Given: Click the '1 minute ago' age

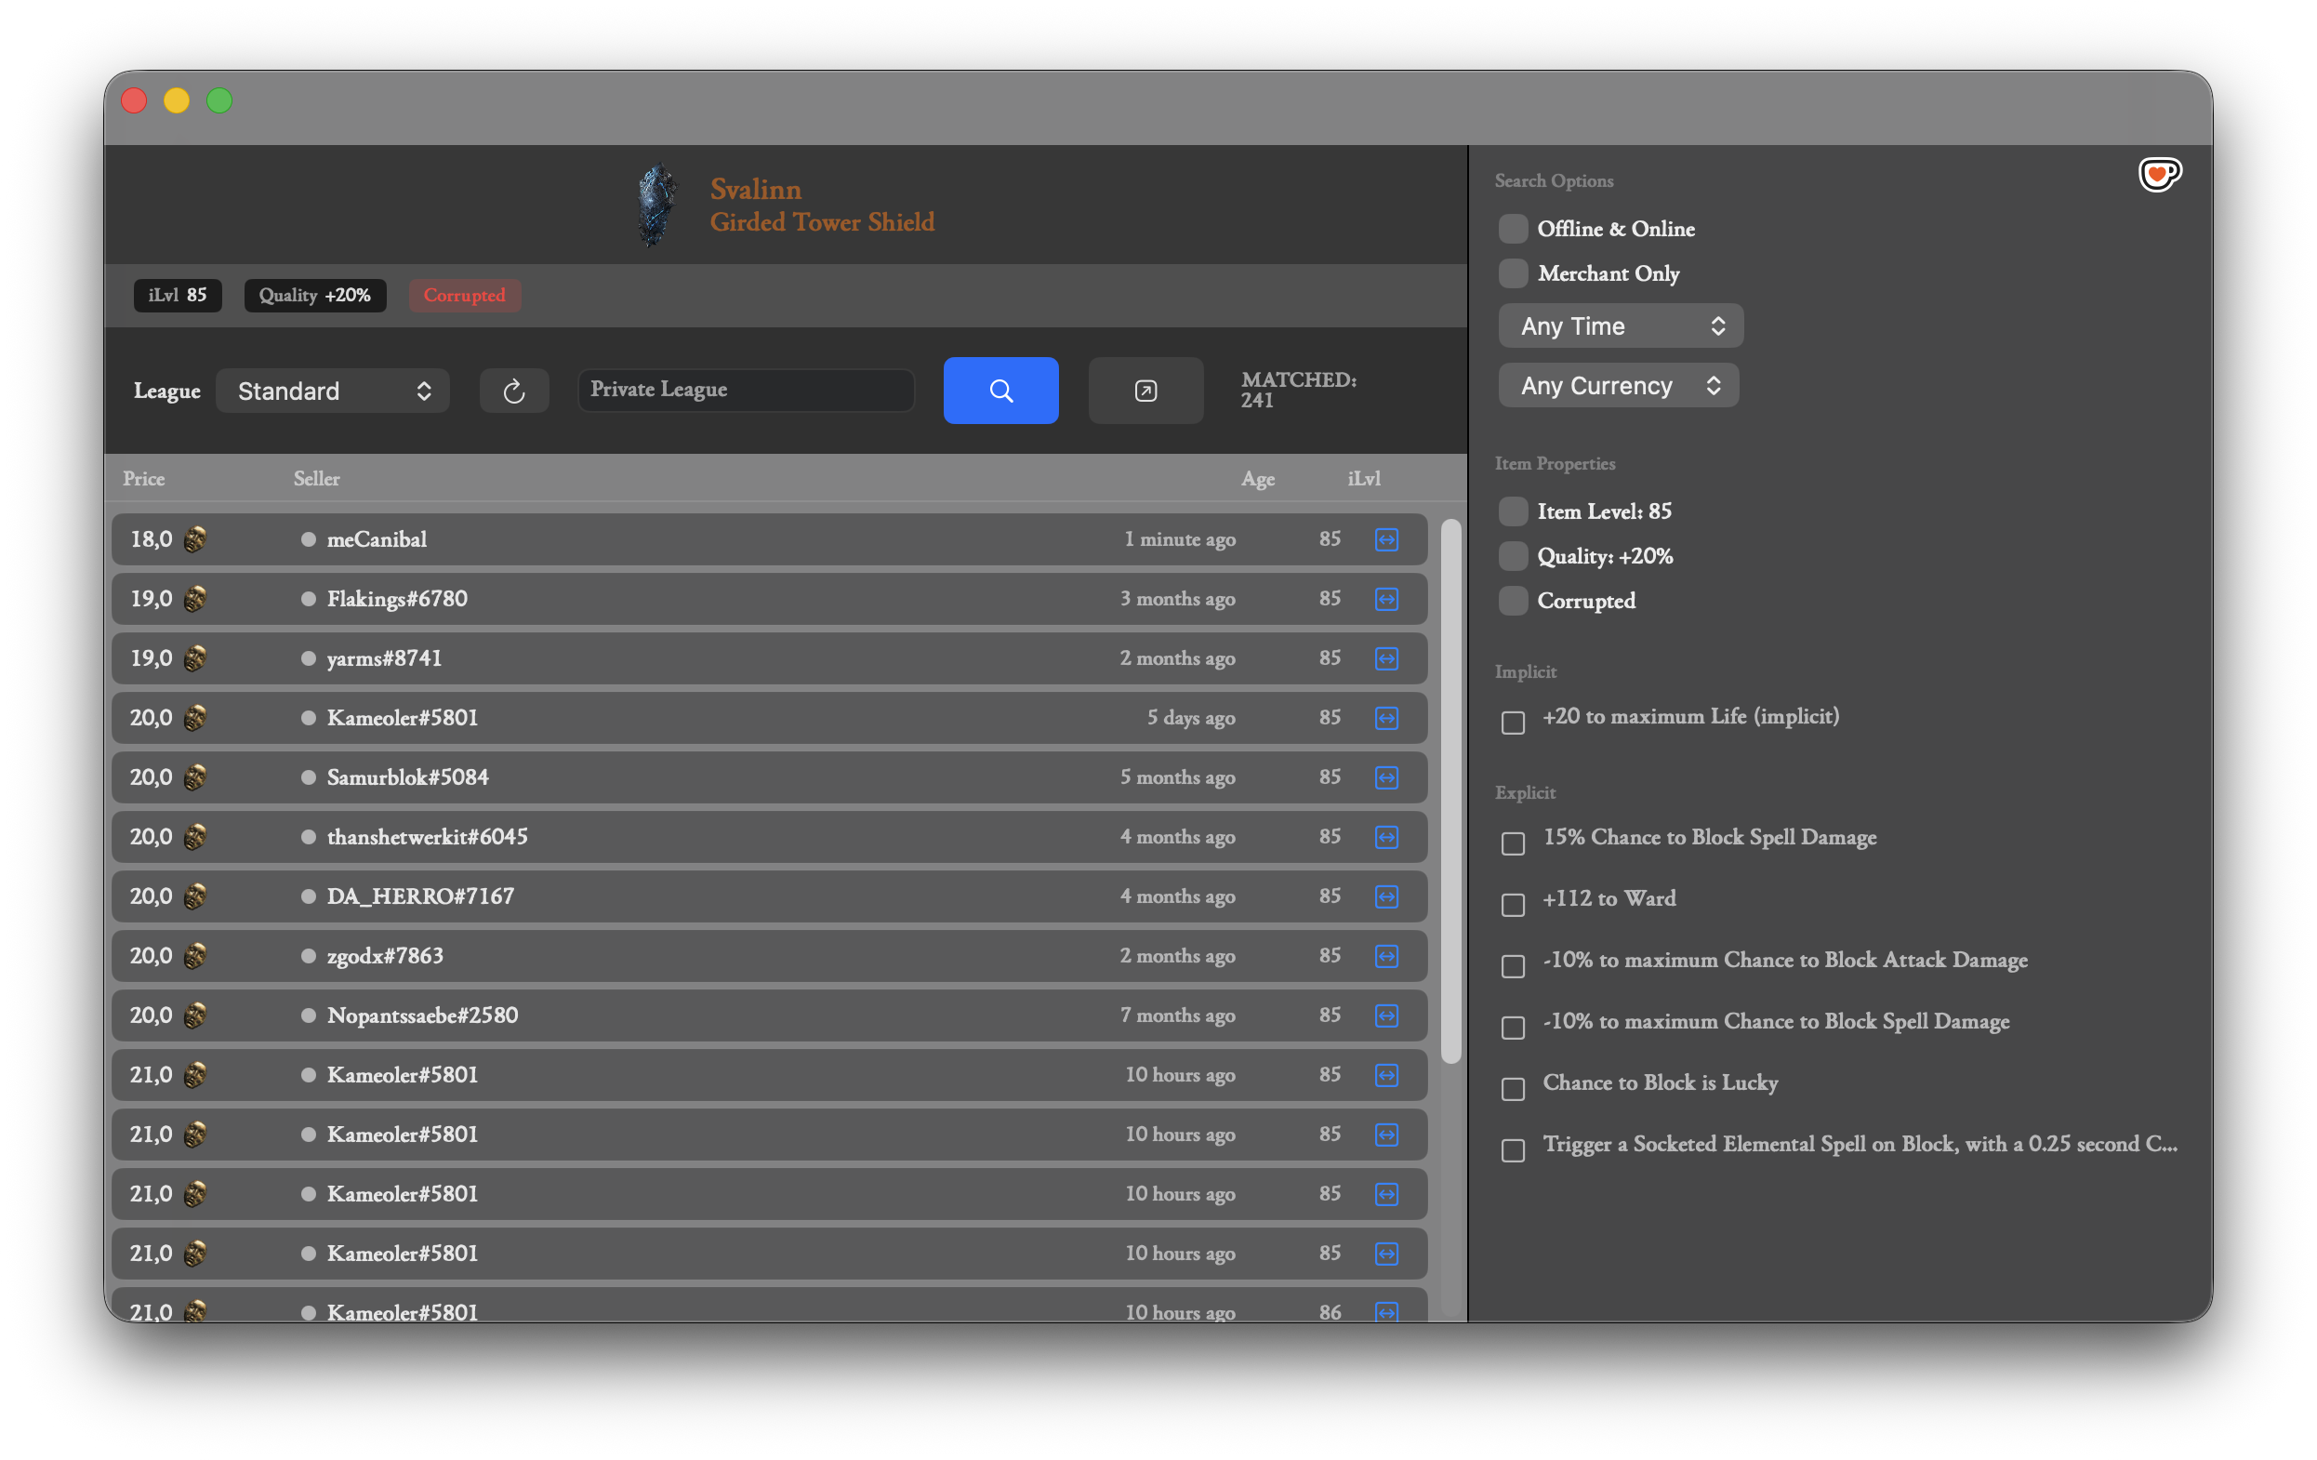Looking at the screenshot, I should [x=1180, y=539].
